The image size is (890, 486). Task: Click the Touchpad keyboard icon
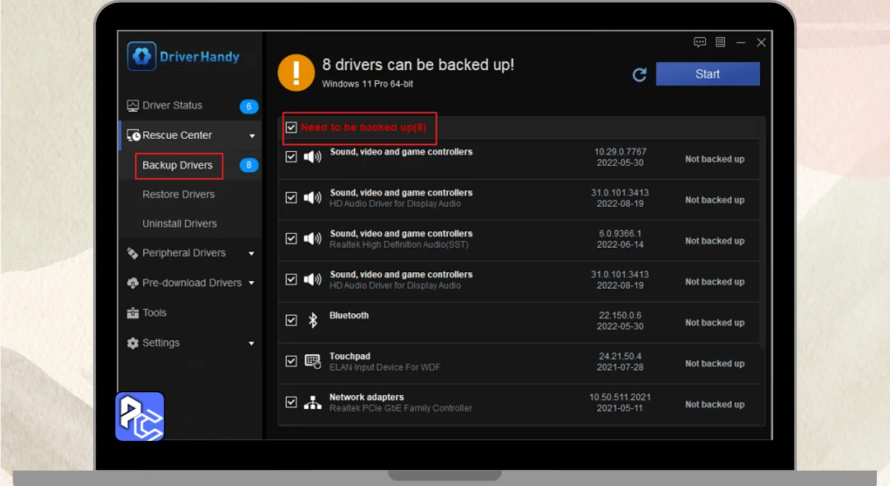313,361
